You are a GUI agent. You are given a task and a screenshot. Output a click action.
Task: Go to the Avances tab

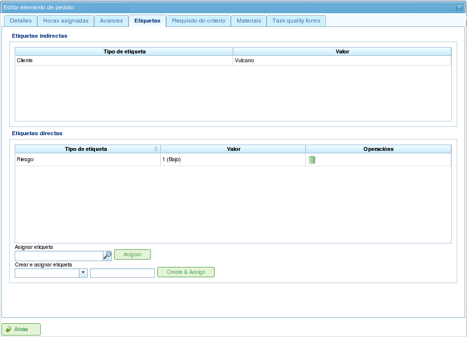[111, 21]
